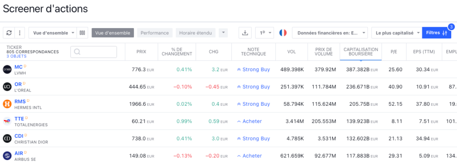Sort by CHG column header

214,52
